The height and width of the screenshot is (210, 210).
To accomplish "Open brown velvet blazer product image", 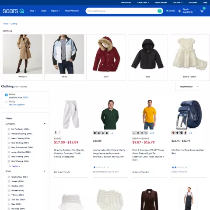I will (x=149, y=199).
